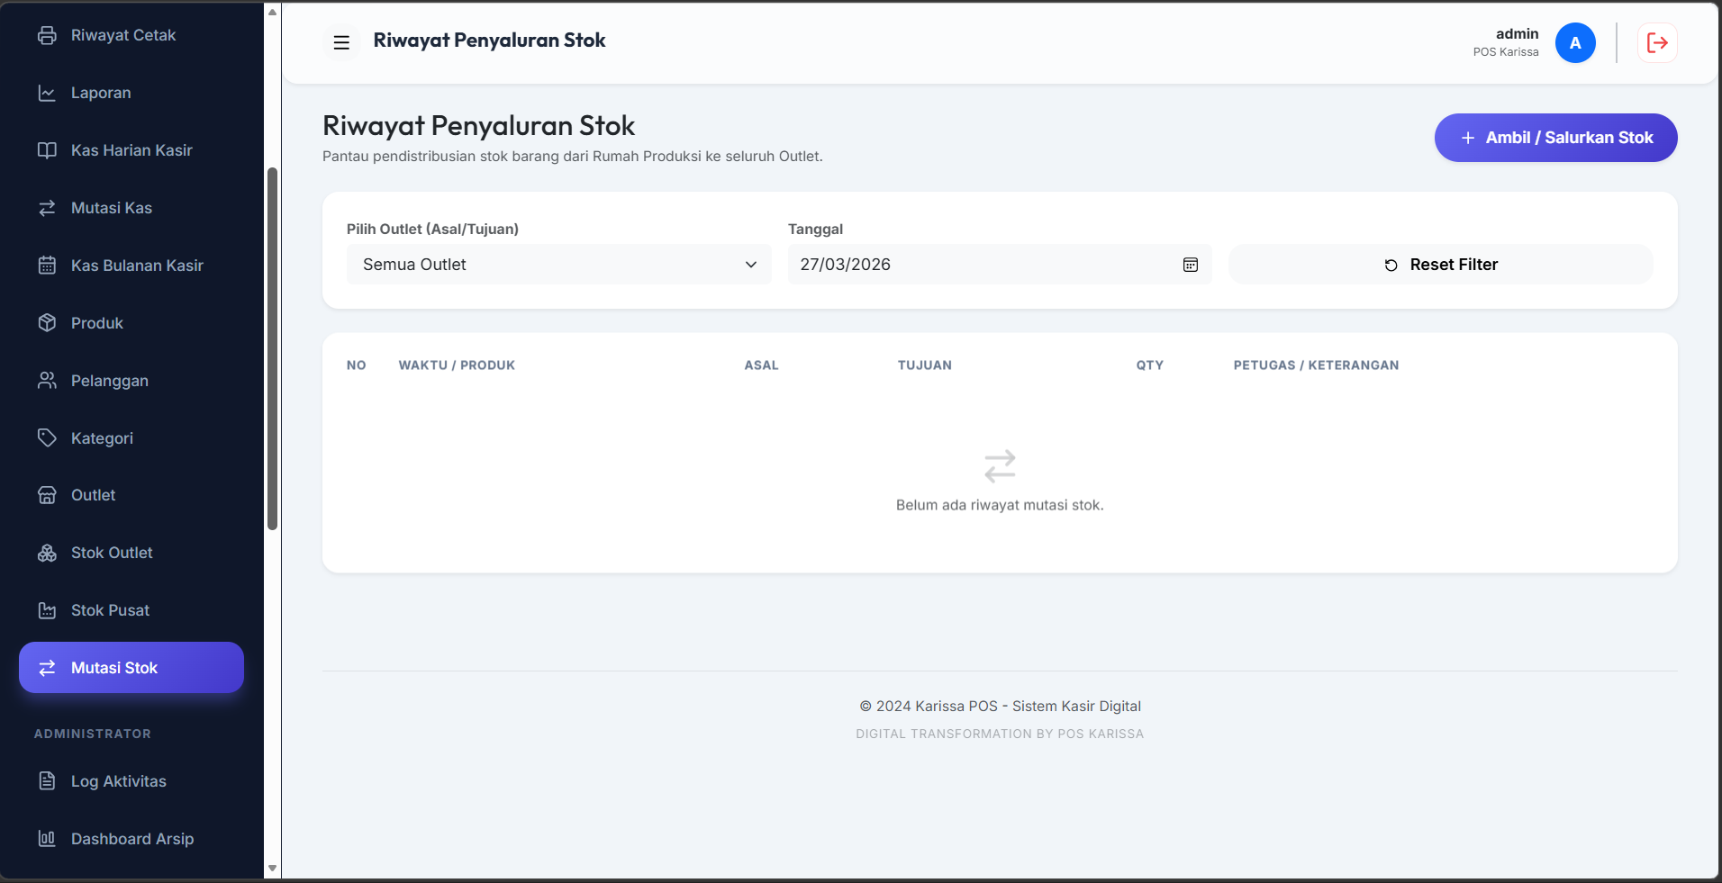Image resolution: width=1722 pixels, height=883 pixels.
Task: Click the Kas Harian Kasir book icon
Action: tap(47, 150)
